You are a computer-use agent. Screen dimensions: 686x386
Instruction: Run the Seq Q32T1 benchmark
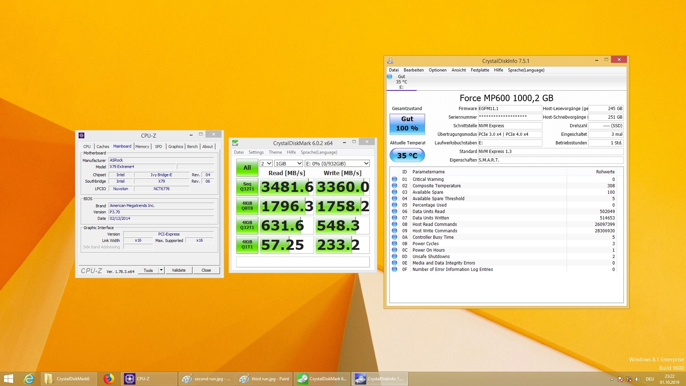[247, 187]
